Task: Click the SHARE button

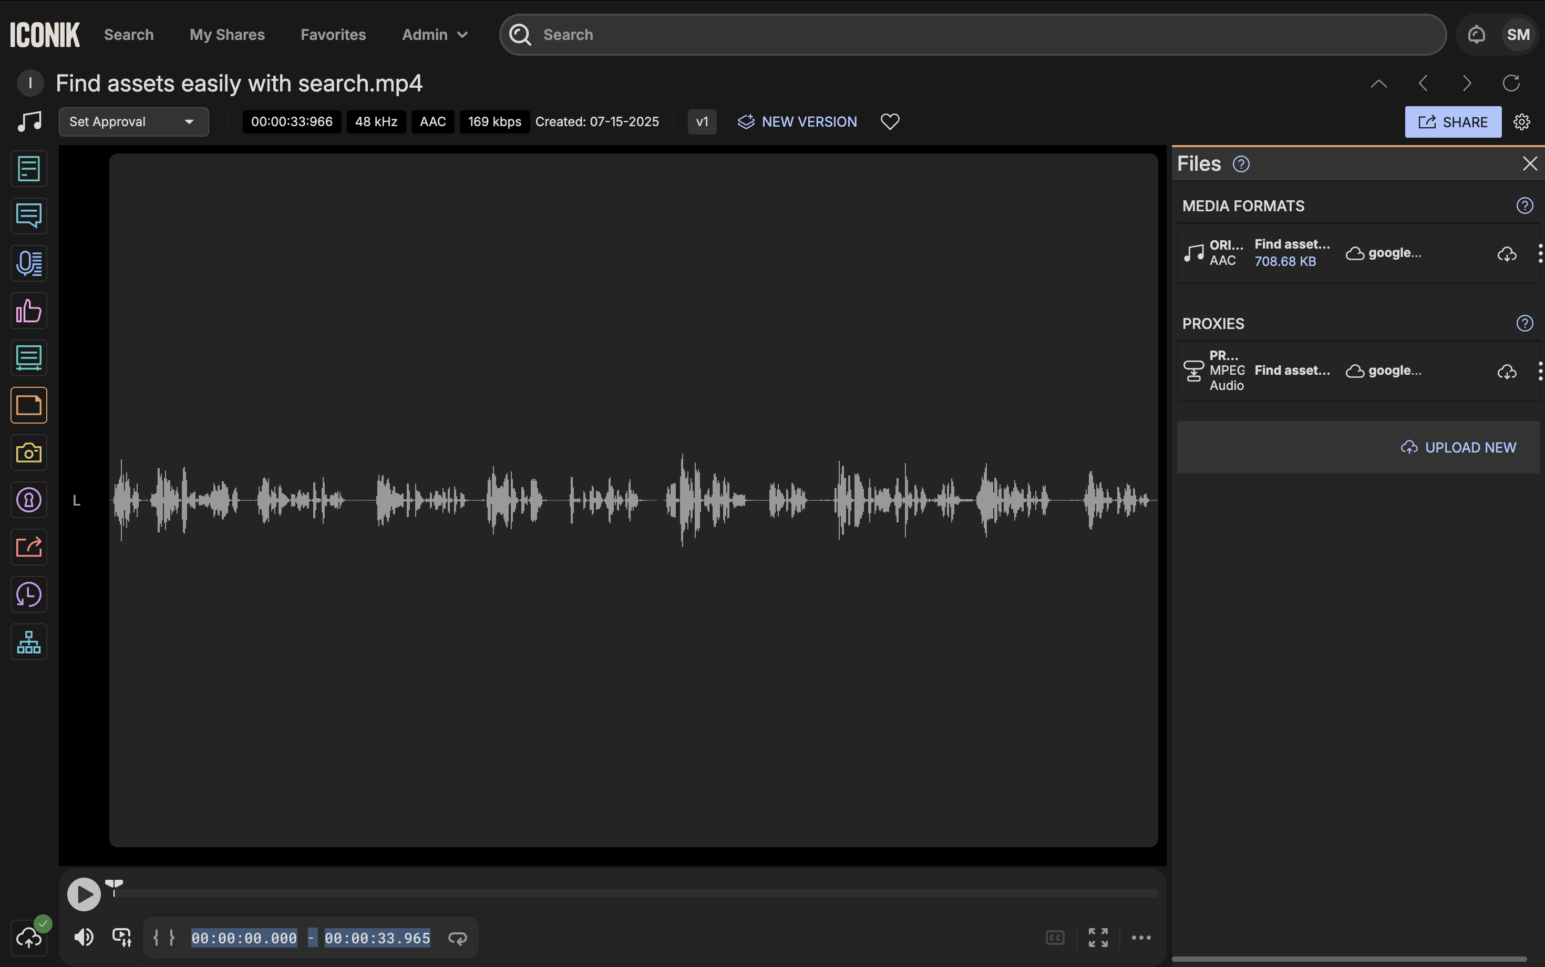Action: [1453, 122]
